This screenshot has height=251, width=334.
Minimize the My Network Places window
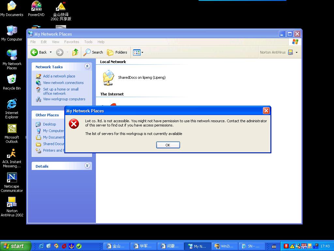pos(282,34)
